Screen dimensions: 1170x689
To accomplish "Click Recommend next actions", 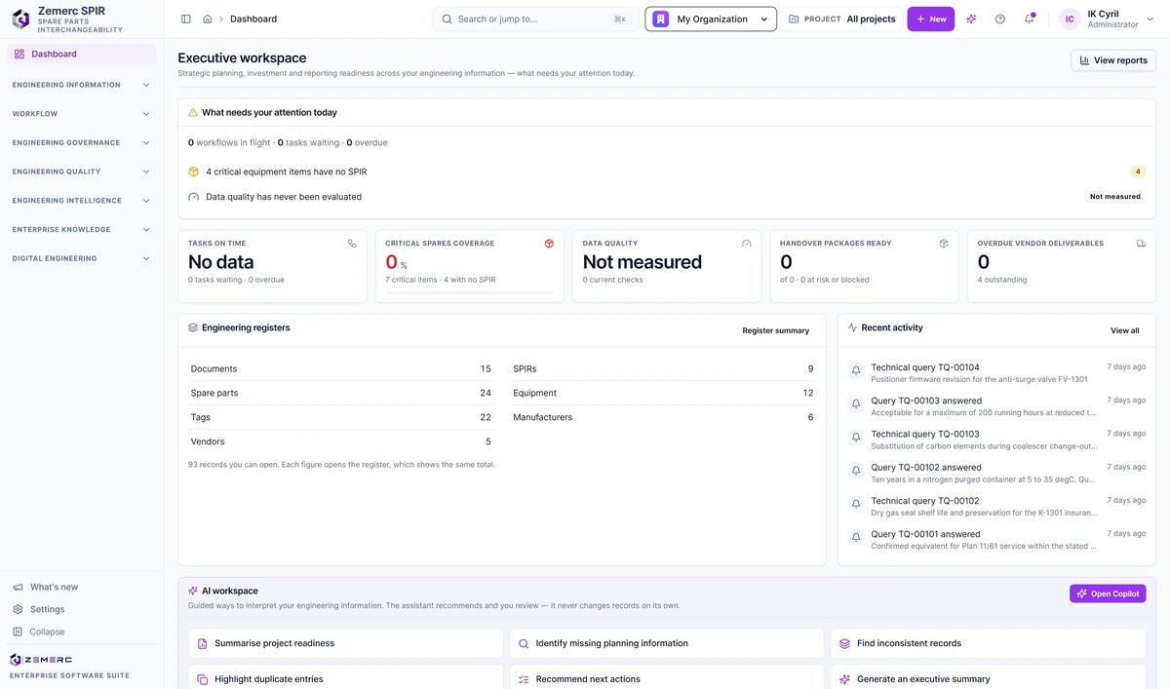I will 666,677.
